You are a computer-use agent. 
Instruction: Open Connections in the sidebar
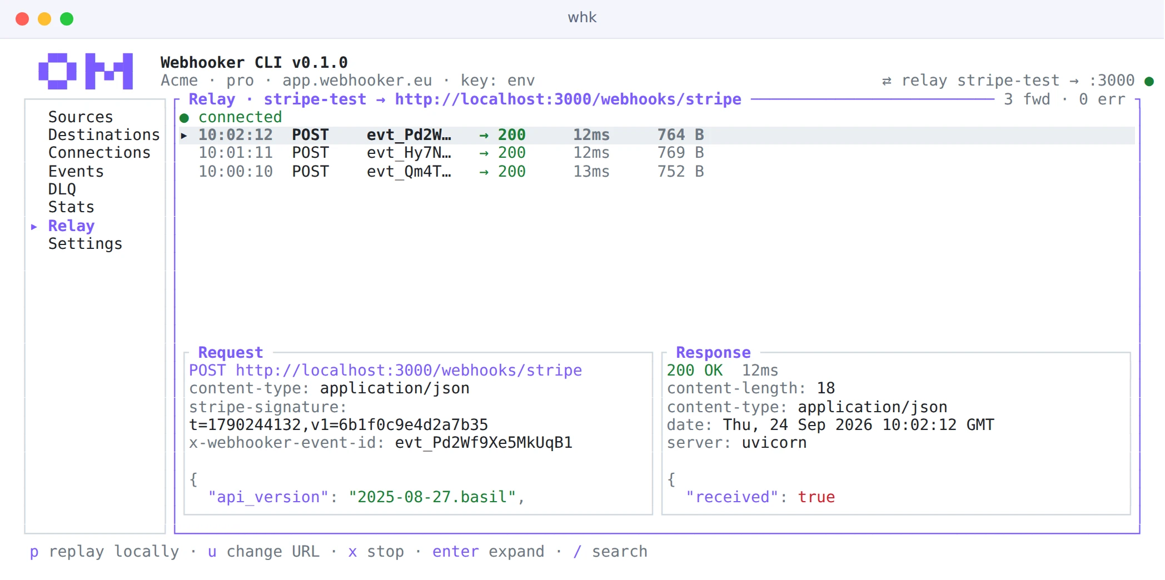pyautogui.click(x=99, y=153)
